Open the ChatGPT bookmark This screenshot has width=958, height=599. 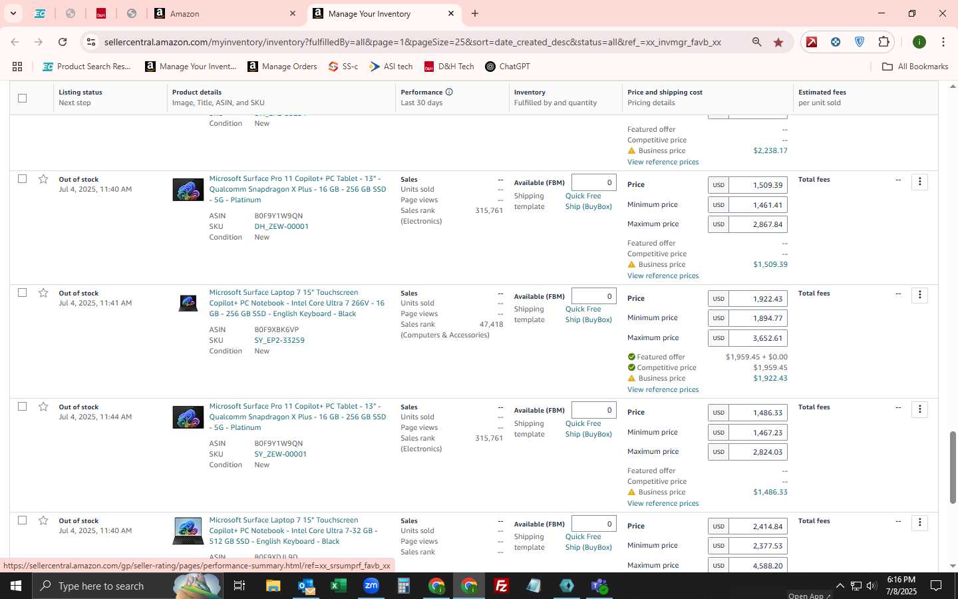(508, 67)
